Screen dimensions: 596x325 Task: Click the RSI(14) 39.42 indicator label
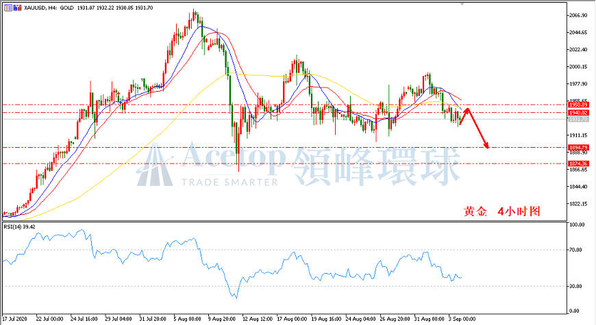(x=19, y=226)
